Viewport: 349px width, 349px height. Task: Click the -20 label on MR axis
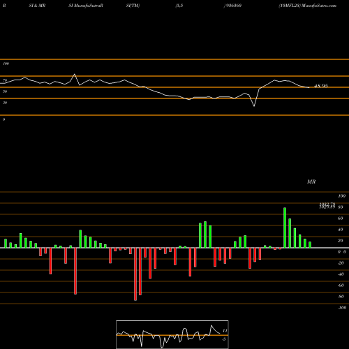[341, 263]
